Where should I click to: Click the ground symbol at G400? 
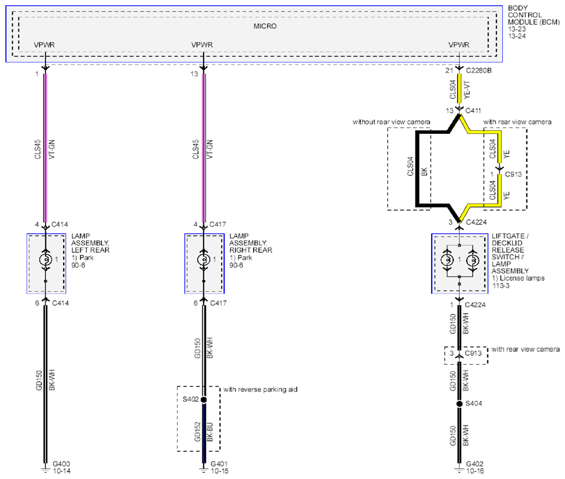coord(45,469)
